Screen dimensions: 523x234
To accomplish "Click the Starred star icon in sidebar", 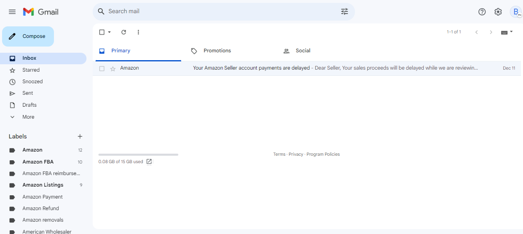I will [x=12, y=70].
